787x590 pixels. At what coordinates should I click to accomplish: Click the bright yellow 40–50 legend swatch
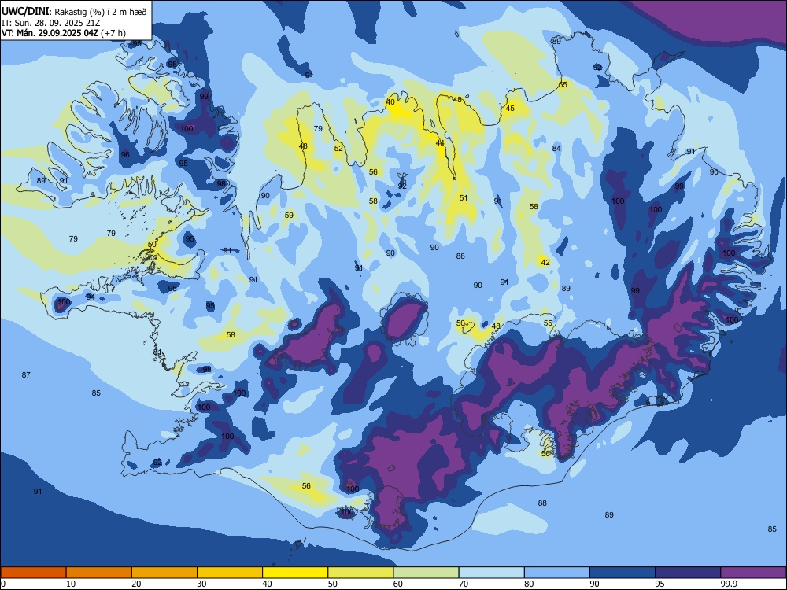pos(295,573)
